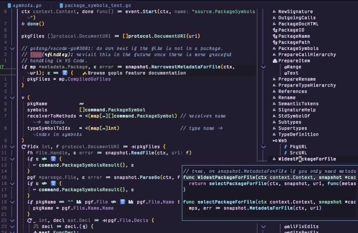Click the field icon next to PkgURL
The image size is (358, 233).
[x=285, y=147]
